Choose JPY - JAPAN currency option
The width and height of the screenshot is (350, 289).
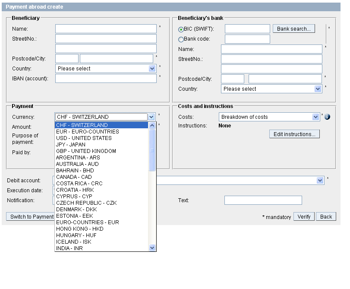(101, 145)
